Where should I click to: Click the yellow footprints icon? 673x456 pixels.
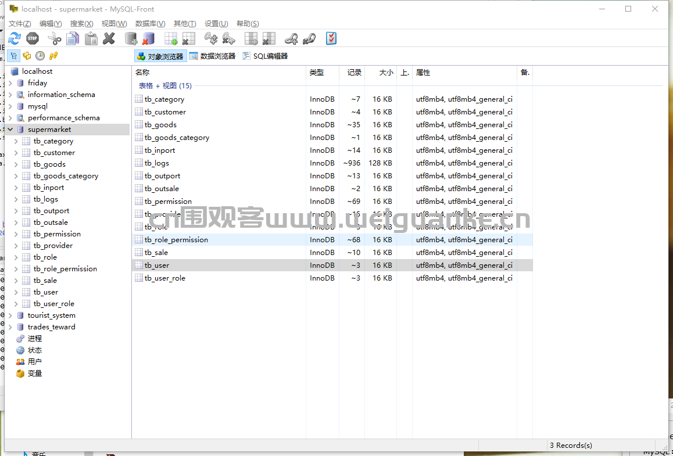tap(53, 56)
